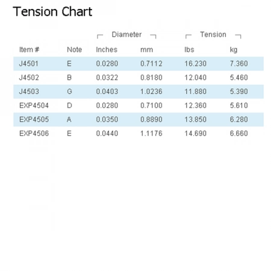Select item EXP4506 row cell
Viewport: 271px width, 271px height.
[34, 133]
